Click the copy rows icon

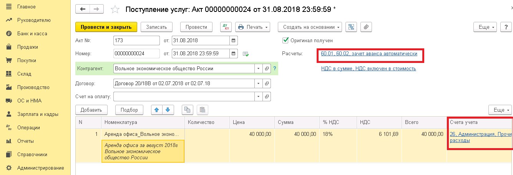coord(187,110)
